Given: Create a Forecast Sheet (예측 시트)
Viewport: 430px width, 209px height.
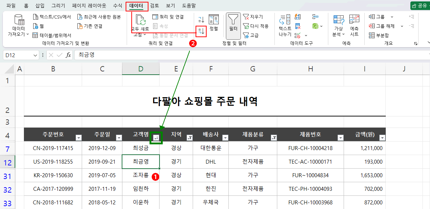Looking at the screenshot, I should click(x=354, y=26).
